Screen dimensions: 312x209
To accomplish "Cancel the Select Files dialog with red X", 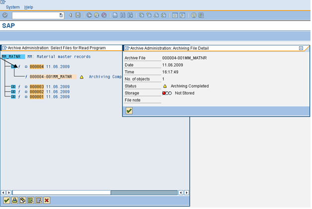I will coord(47,200).
